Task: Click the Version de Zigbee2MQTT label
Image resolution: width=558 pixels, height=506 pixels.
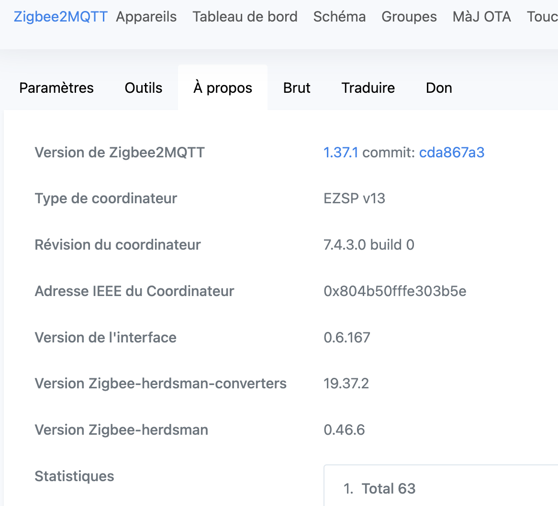Action: (x=120, y=153)
